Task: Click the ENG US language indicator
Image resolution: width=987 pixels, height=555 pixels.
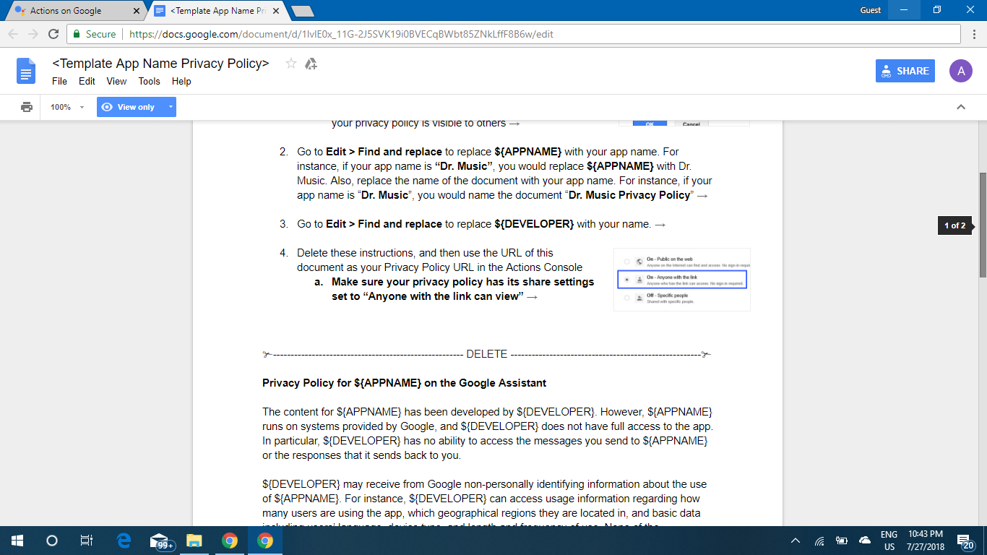Action: coord(889,541)
